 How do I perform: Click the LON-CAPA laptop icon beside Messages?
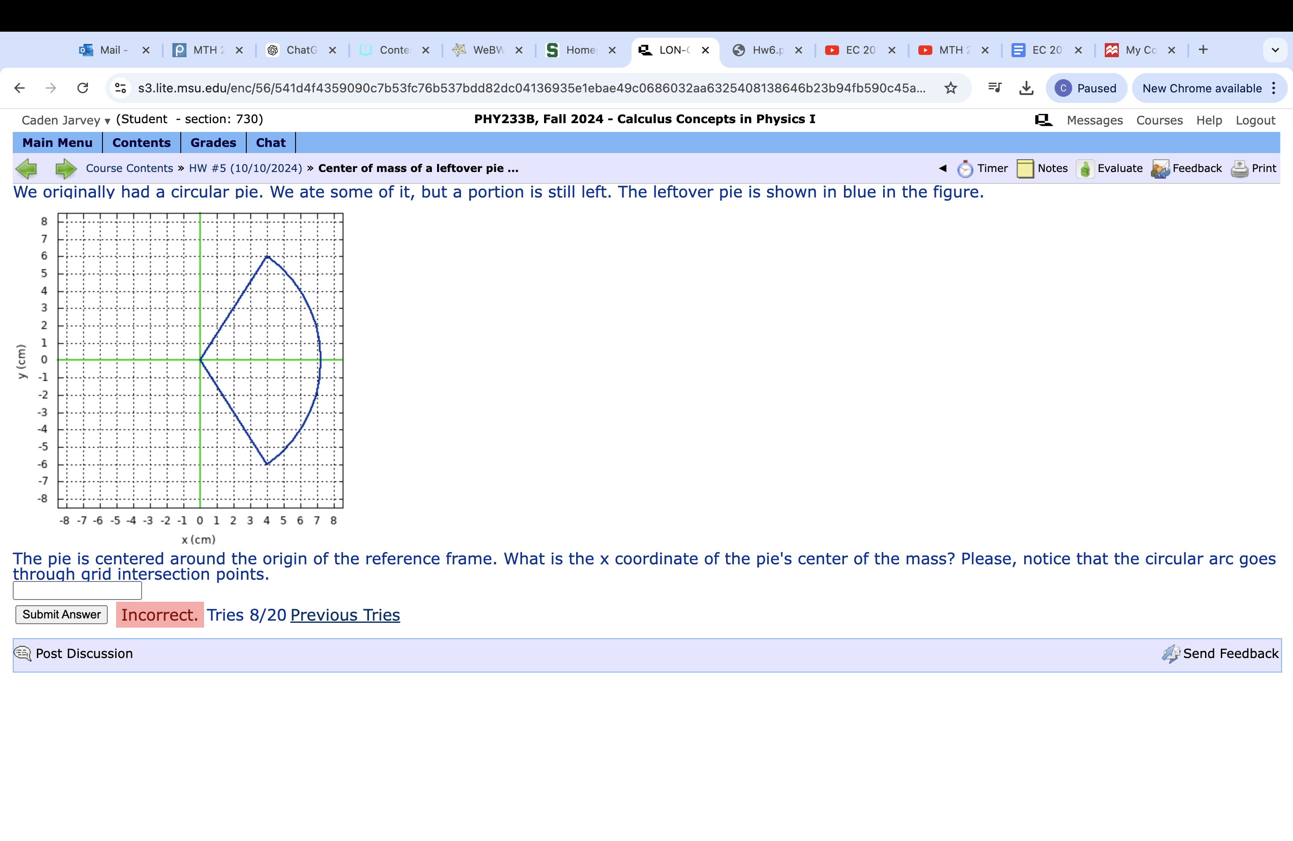point(1043,120)
